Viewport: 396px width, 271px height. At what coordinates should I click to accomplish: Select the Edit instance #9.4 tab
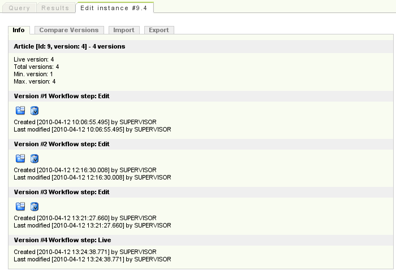click(x=114, y=8)
